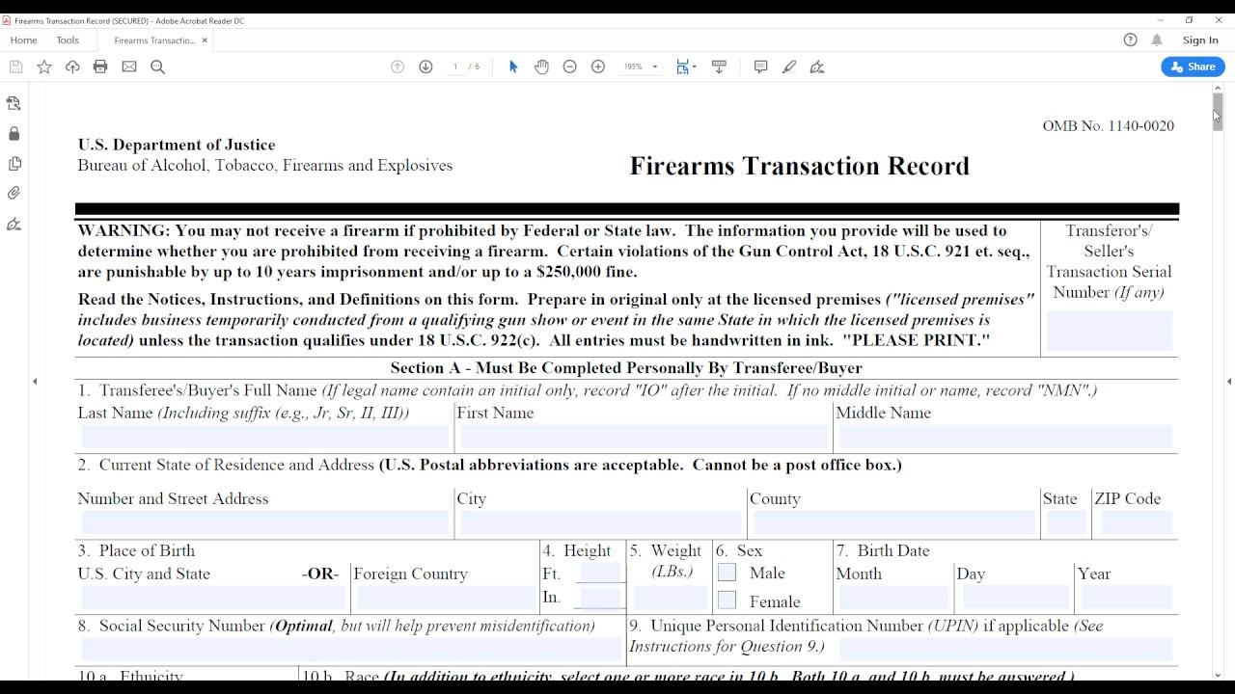
Task: Bookmark file with the star icon
Action: 44,67
